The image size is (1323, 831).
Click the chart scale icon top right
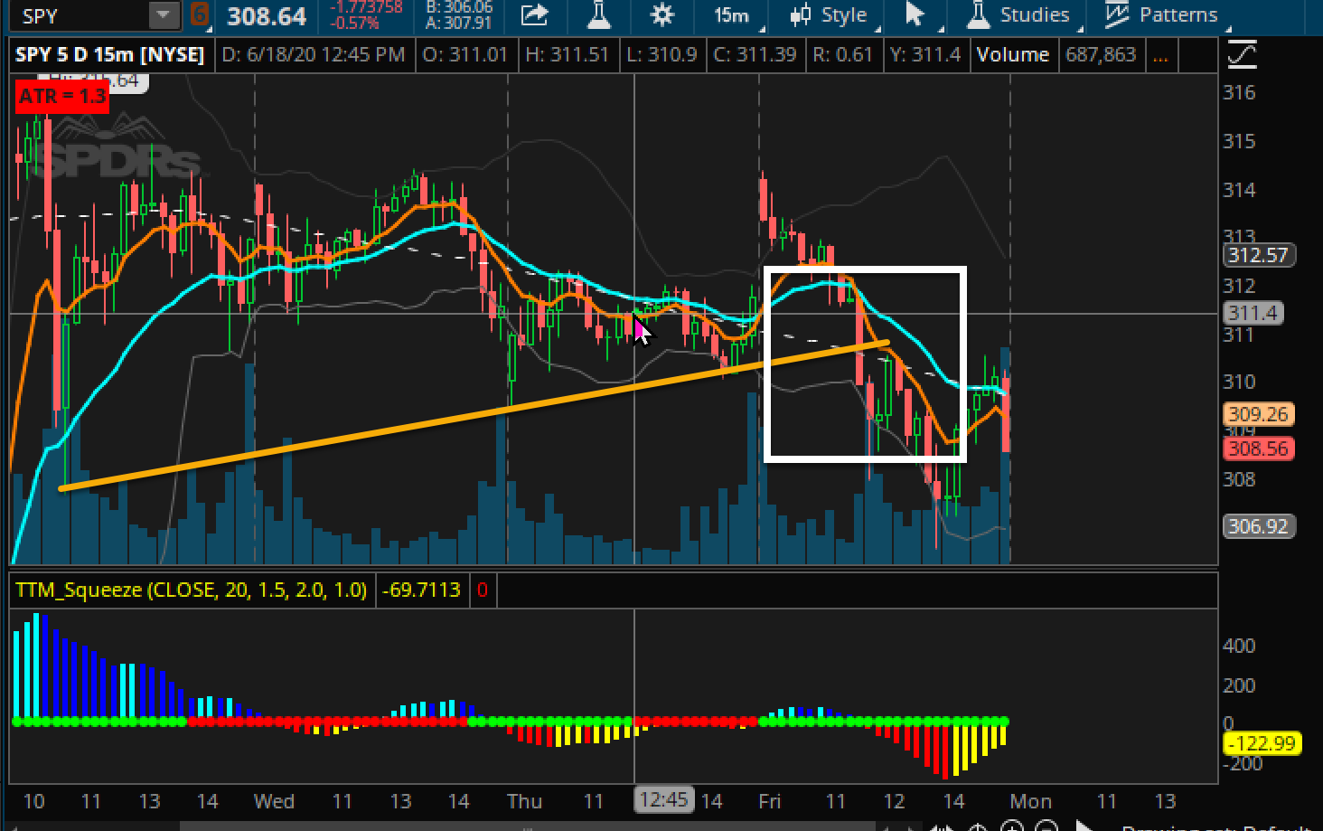[x=1243, y=55]
